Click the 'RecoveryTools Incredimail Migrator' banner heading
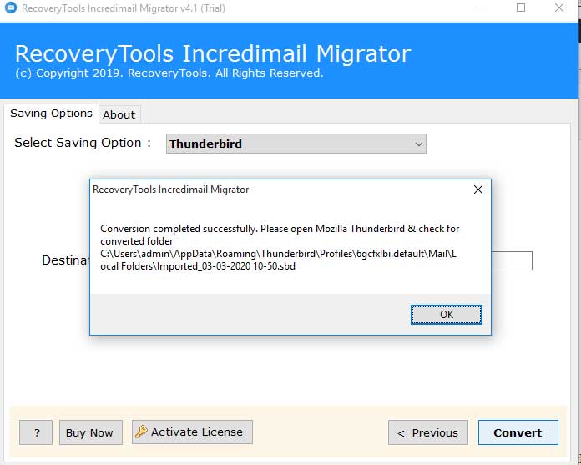This screenshot has width=581, height=465. 213,53
